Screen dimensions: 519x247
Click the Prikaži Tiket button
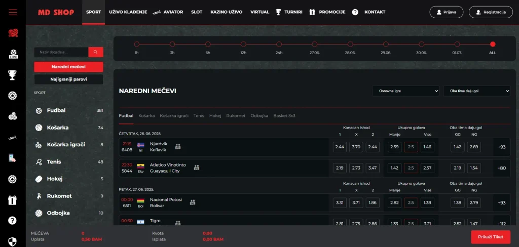tap(491, 237)
